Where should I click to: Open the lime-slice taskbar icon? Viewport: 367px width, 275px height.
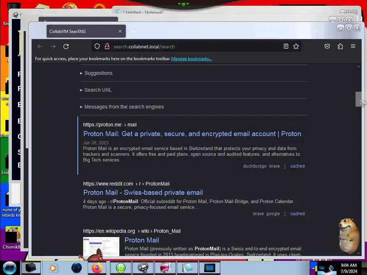click(x=121, y=268)
